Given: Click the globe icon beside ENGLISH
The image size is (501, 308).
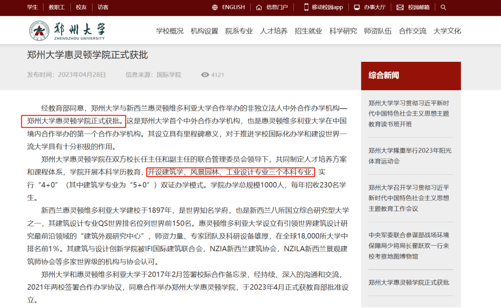Looking at the screenshot, I should [214, 7].
